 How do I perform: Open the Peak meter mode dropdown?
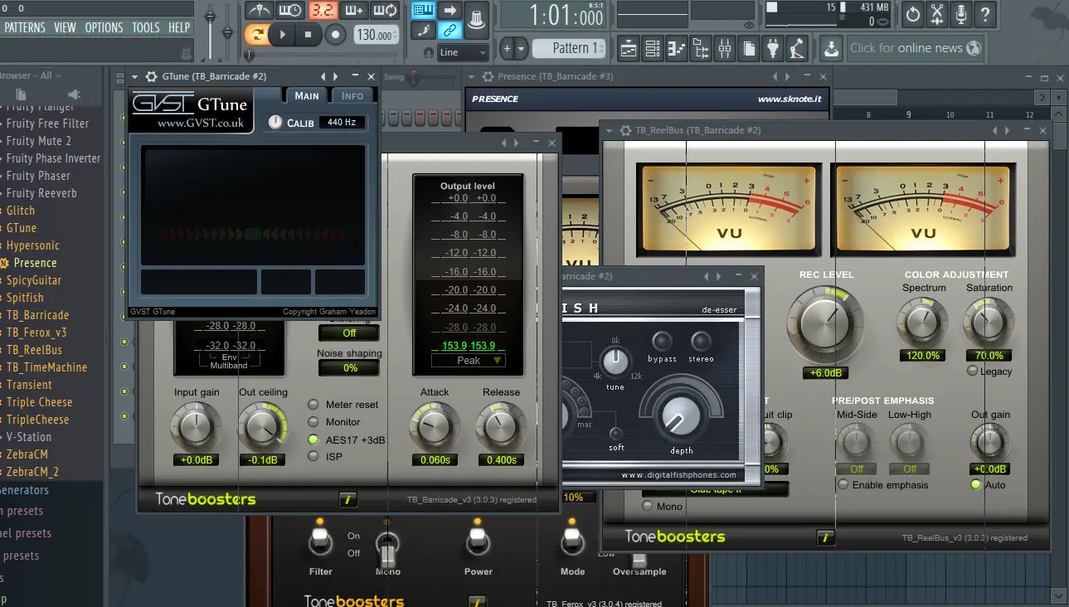click(468, 360)
